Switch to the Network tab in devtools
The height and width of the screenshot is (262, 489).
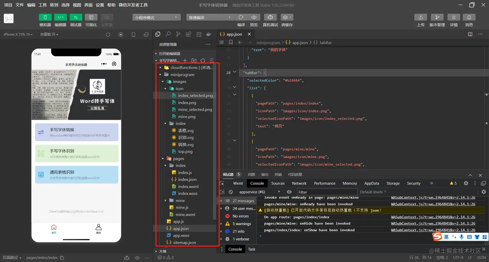point(299,183)
